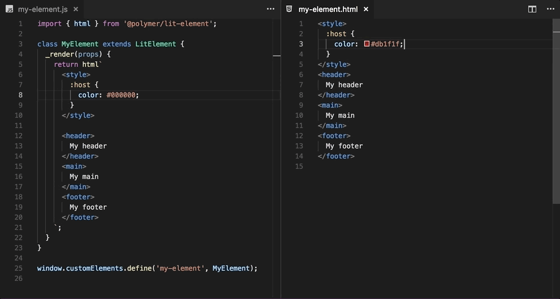Click the JS file icon on my-element.js tab
560x299 pixels.
coord(10,9)
